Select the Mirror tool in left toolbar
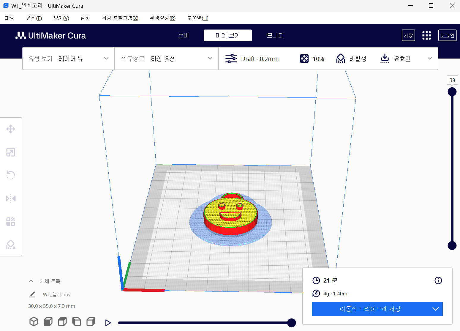The image size is (460, 331). point(11,198)
